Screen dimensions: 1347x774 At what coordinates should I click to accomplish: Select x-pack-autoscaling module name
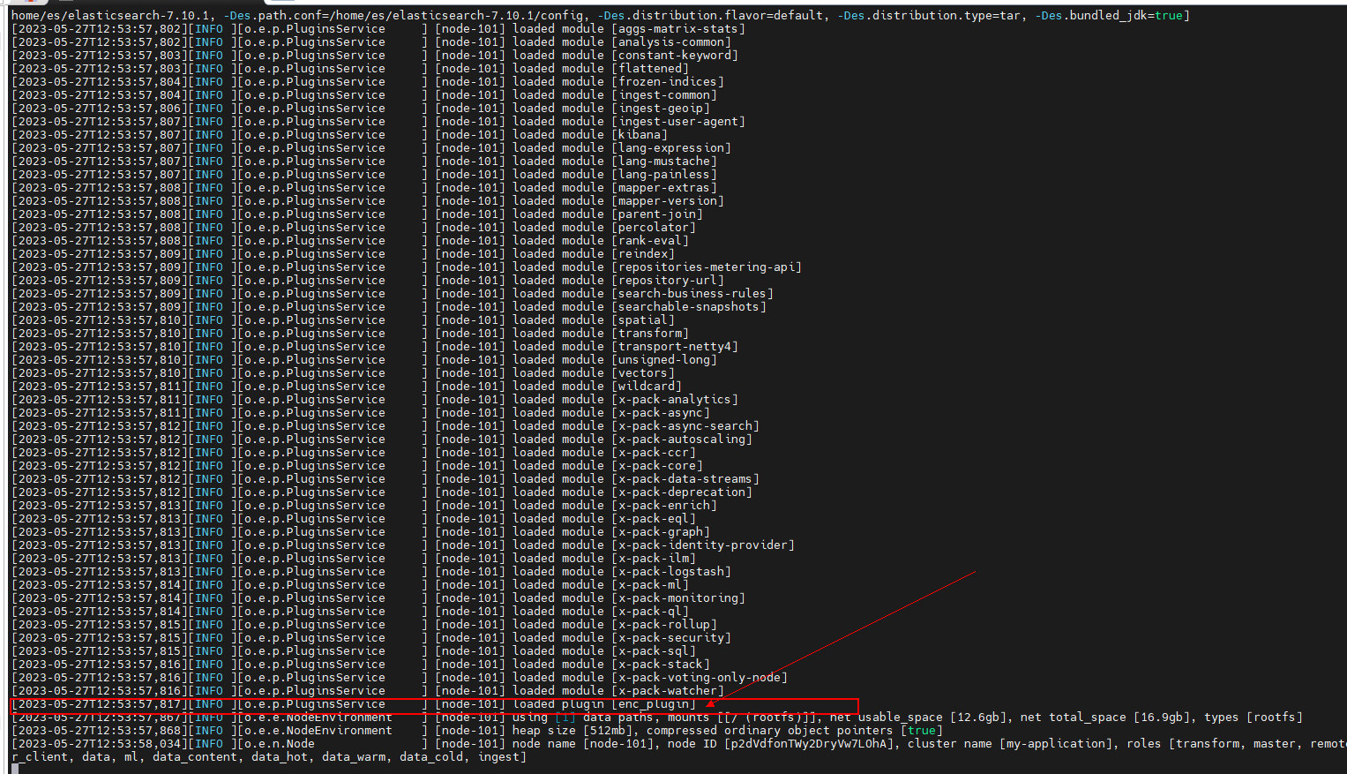682,440
